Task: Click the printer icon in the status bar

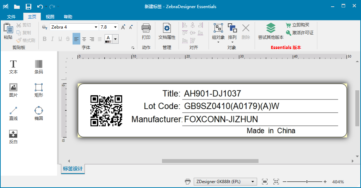Action: (x=188, y=182)
